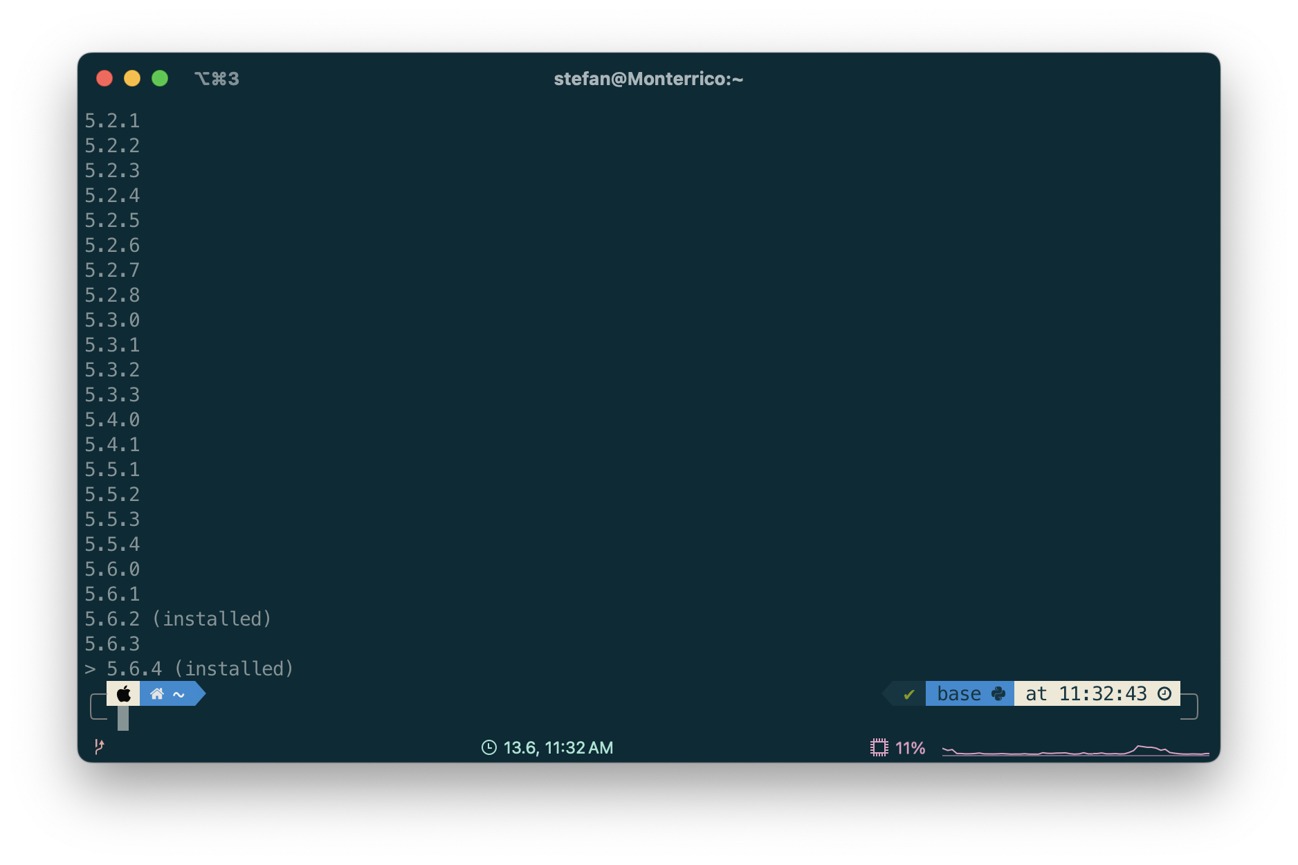This screenshot has width=1298, height=865.
Task: Click version line 5.6.0
Action: [x=112, y=570]
